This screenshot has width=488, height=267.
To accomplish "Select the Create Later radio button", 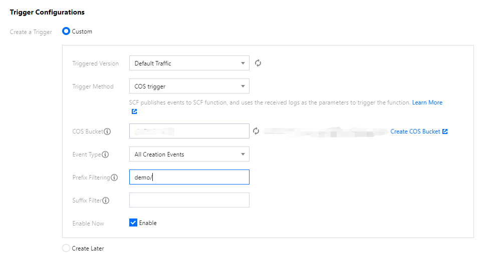I will [66, 248].
